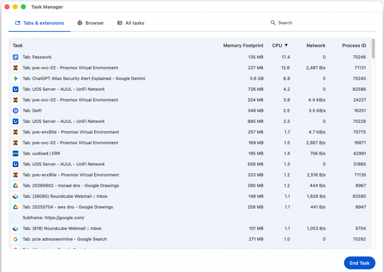The height and width of the screenshot is (272, 384).
Task: Click the process ID '70246'
Action: tap(359, 57)
